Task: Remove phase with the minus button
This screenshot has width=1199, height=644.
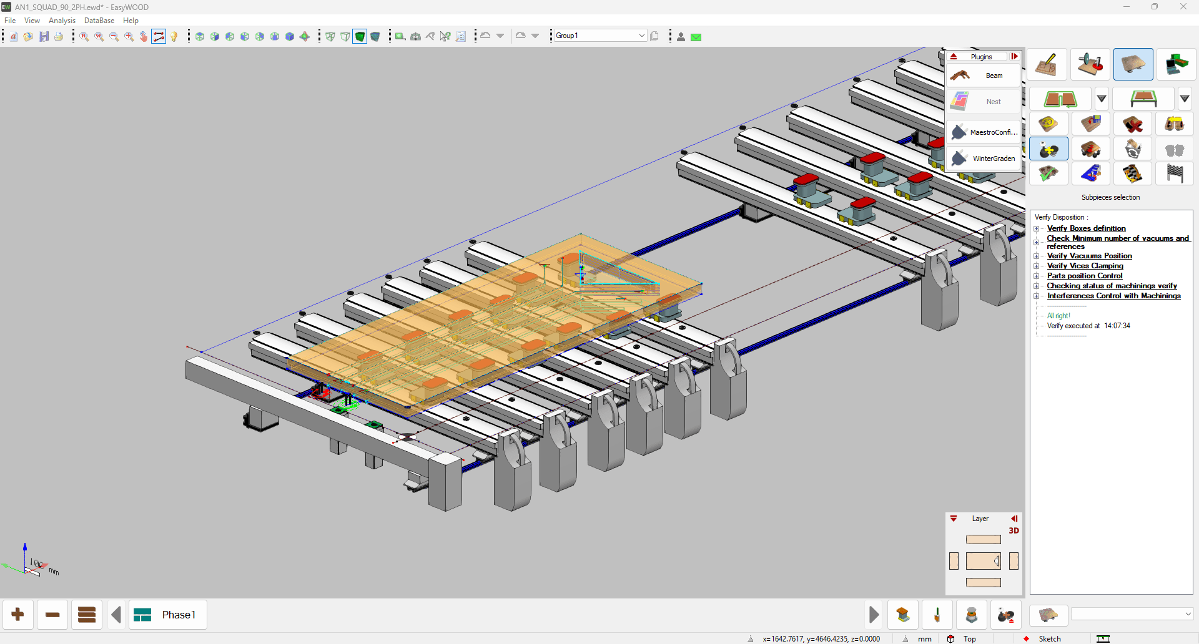Action: click(52, 615)
